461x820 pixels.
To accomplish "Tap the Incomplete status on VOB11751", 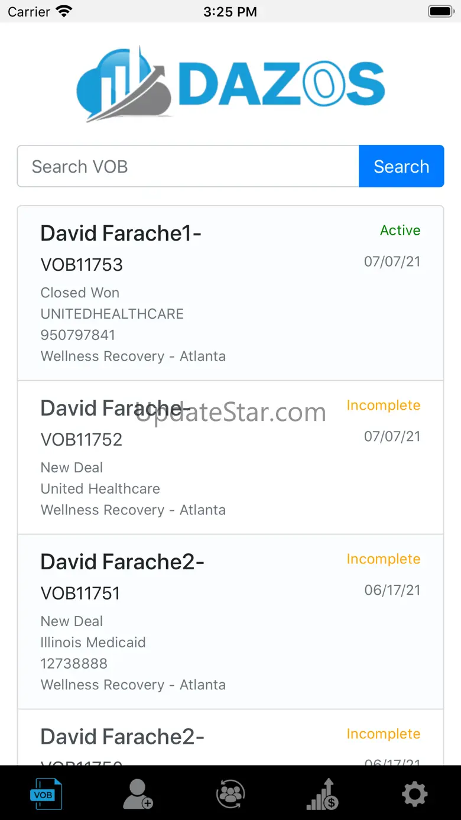I will tap(384, 559).
